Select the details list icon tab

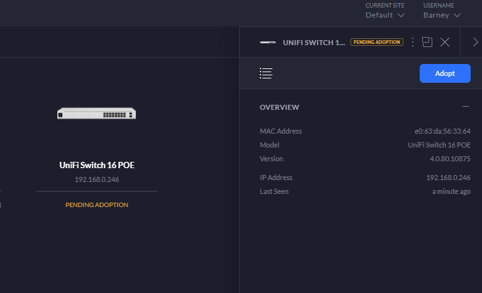point(266,73)
